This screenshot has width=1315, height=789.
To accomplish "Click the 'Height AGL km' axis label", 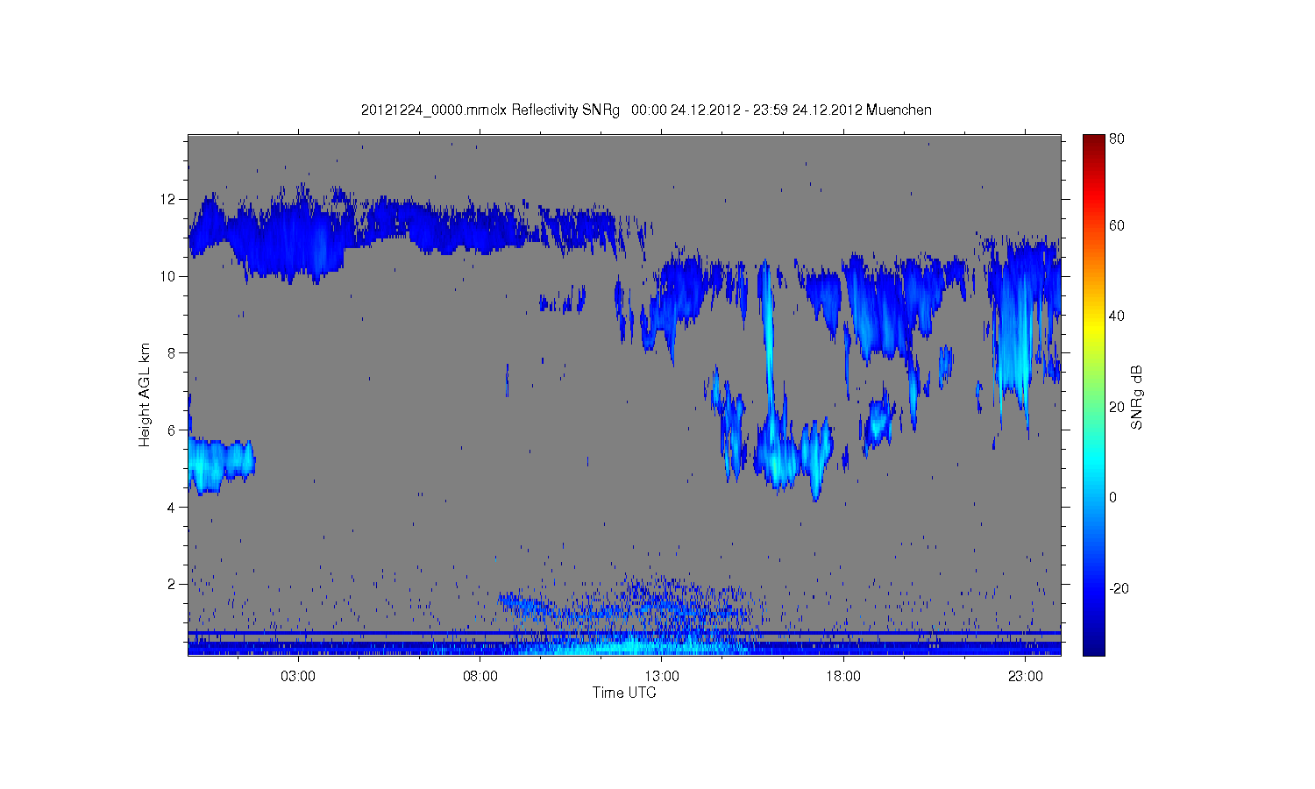I will pyautogui.click(x=145, y=394).
